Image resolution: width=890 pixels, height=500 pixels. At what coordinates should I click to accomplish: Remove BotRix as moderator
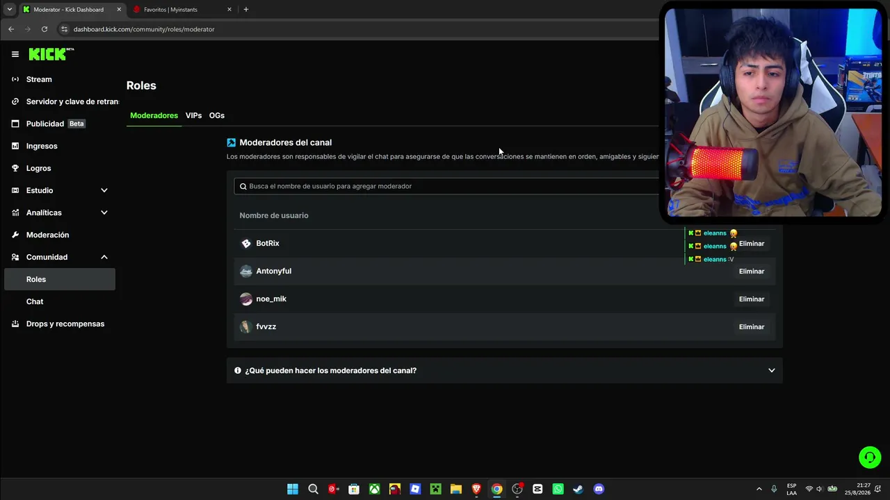pyautogui.click(x=752, y=244)
